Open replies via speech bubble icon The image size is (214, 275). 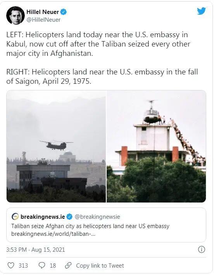click(42, 265)
